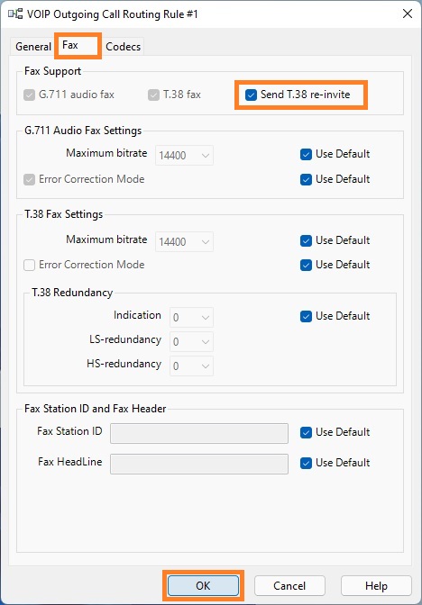Uncheck Use Default for T.38 Redundancy Indication
Viewport: 422px width, 605px height.
(306, 316)
